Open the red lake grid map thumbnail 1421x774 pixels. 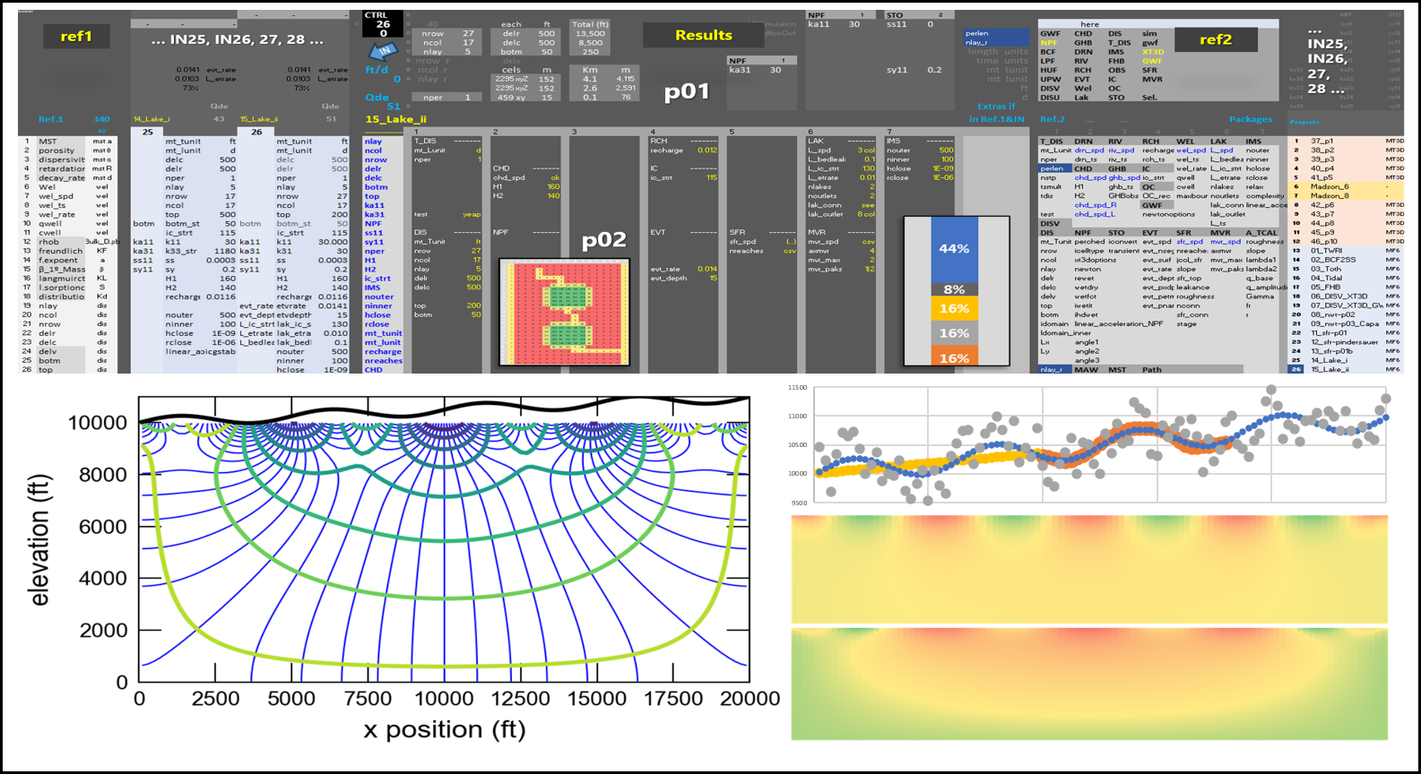(x=564, y=312)
